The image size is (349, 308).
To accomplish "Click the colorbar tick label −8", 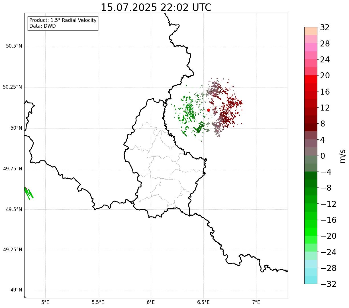I will 326,188.
